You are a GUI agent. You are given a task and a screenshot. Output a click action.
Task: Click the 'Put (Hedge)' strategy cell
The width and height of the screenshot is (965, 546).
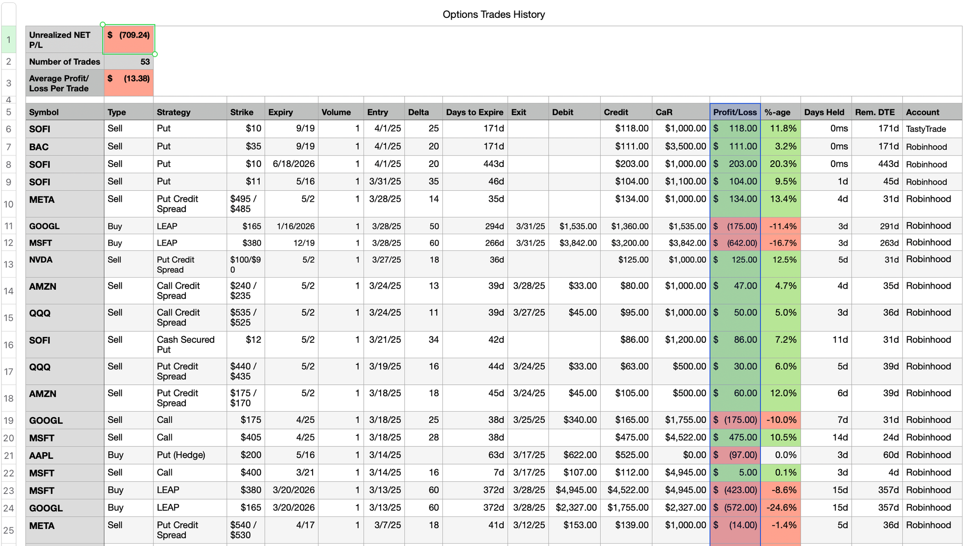click(190, 455)
